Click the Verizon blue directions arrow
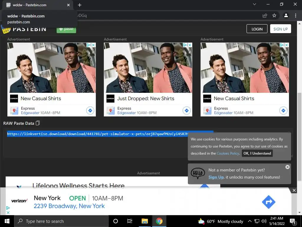 point(269,202)
